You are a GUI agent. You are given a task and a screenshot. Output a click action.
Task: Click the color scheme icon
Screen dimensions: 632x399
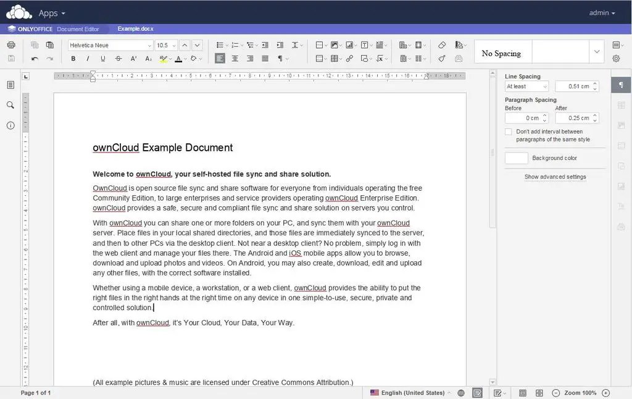click(x=459, y=45)
